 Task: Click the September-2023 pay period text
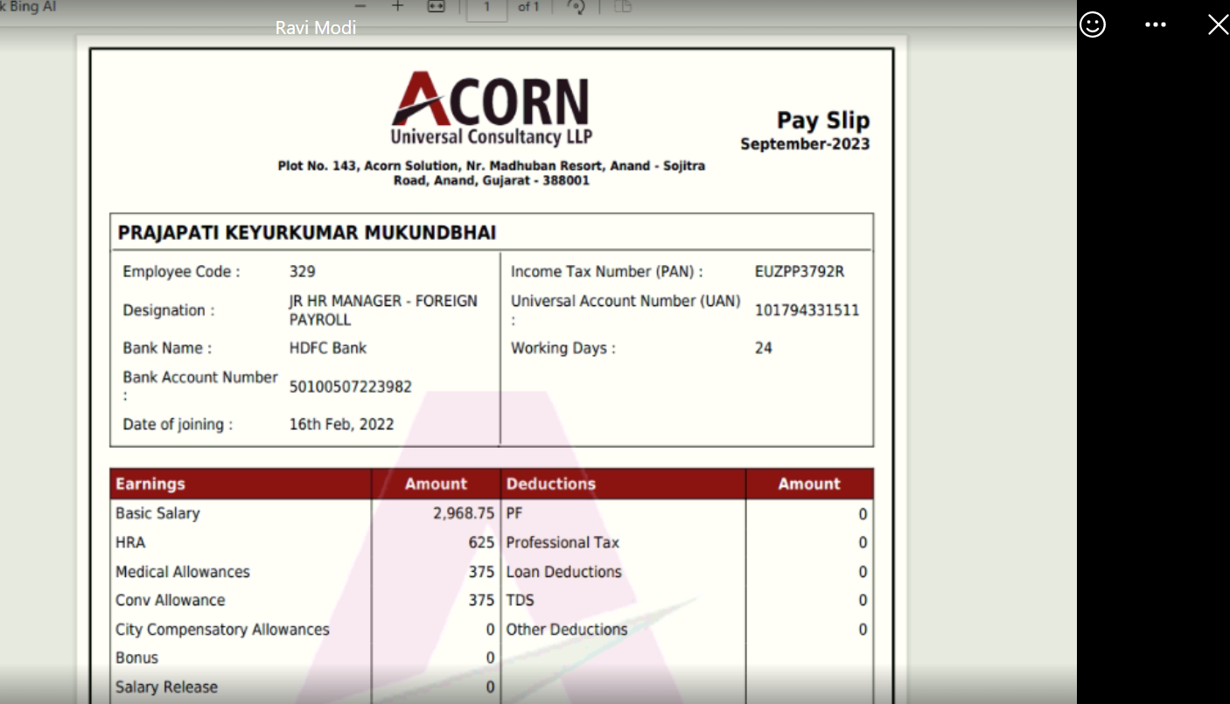point(805,144)
